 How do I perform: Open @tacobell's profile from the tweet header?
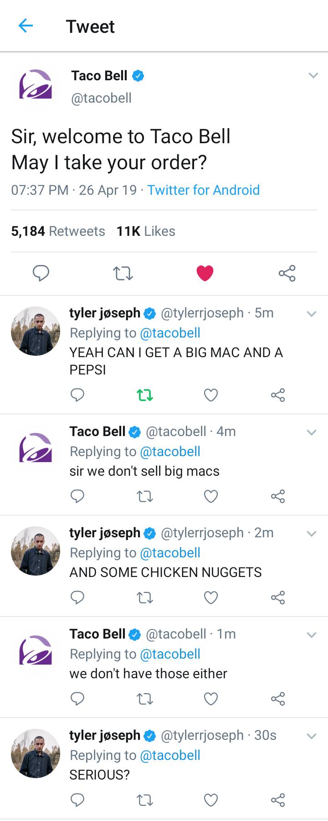[x=100, y=98]
